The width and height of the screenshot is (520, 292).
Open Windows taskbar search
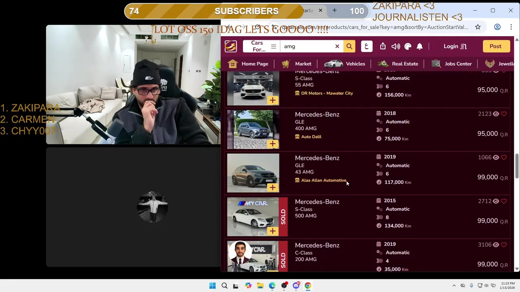[x=224, y=286]
